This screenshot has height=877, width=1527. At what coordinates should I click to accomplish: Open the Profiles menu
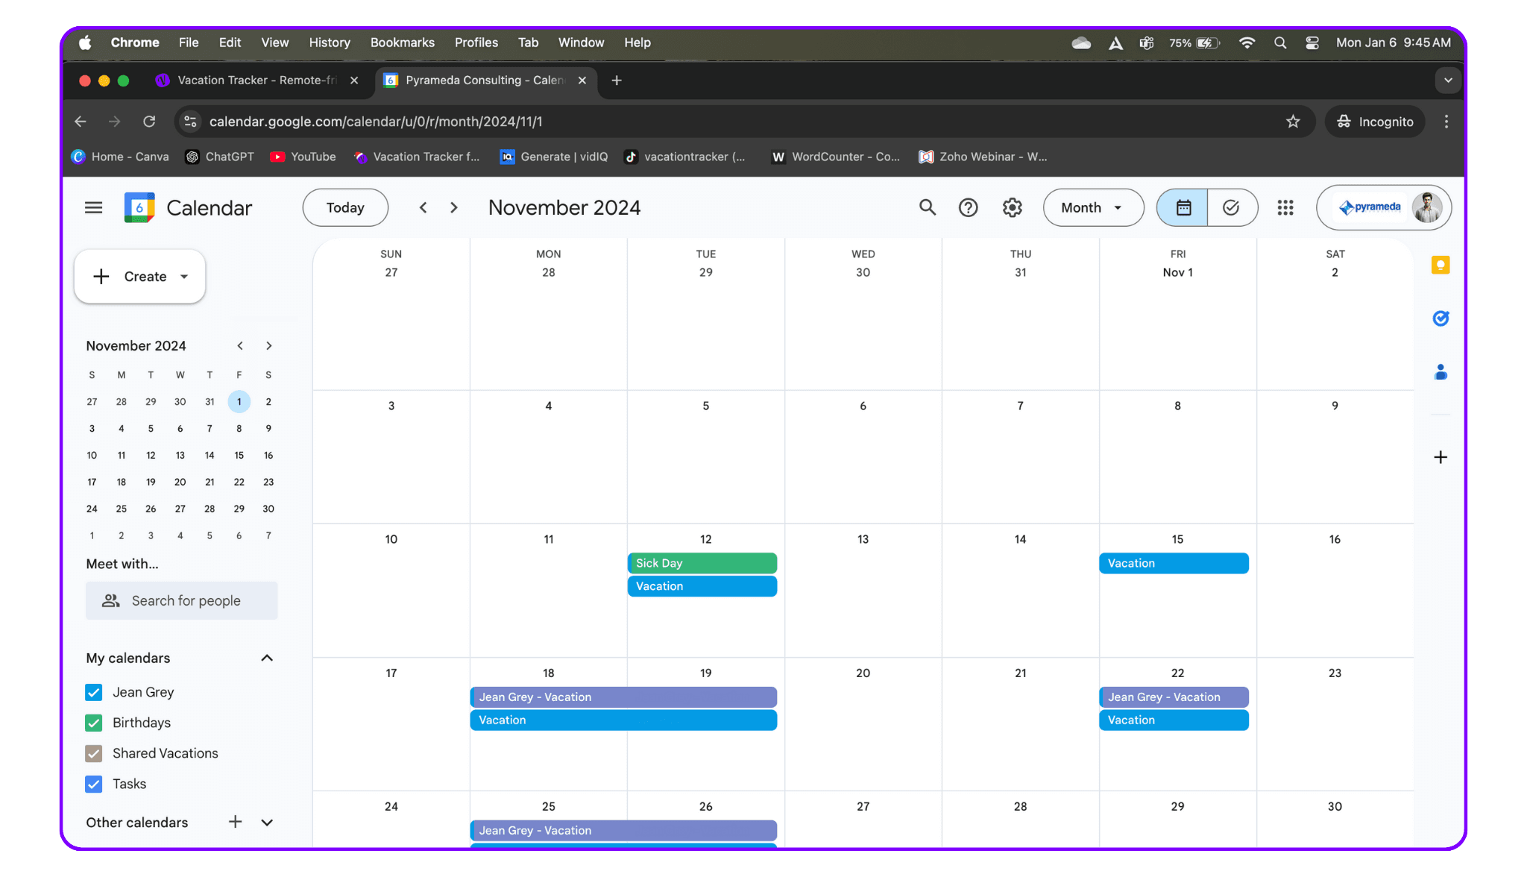(x=476, y=43)
